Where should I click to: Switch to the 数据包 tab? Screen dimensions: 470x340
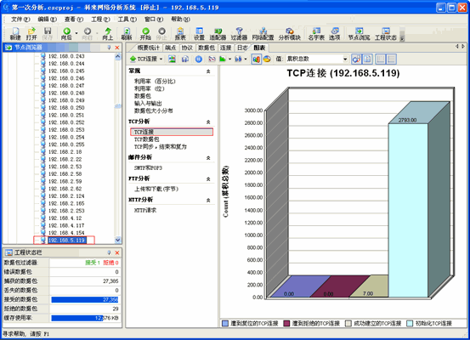point(207,48)
